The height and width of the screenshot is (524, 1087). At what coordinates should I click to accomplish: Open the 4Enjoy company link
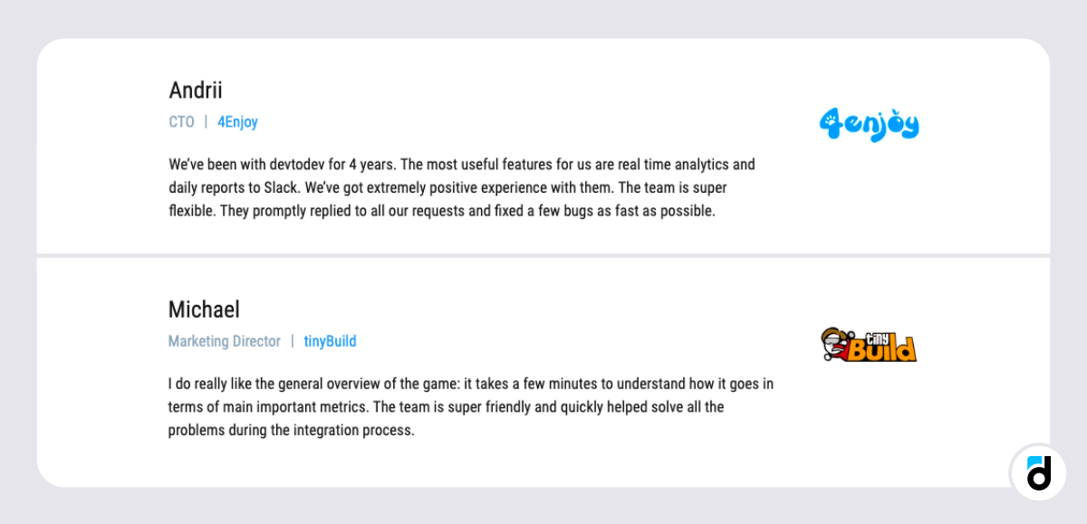pyautogui.click(x=237, y=122)
